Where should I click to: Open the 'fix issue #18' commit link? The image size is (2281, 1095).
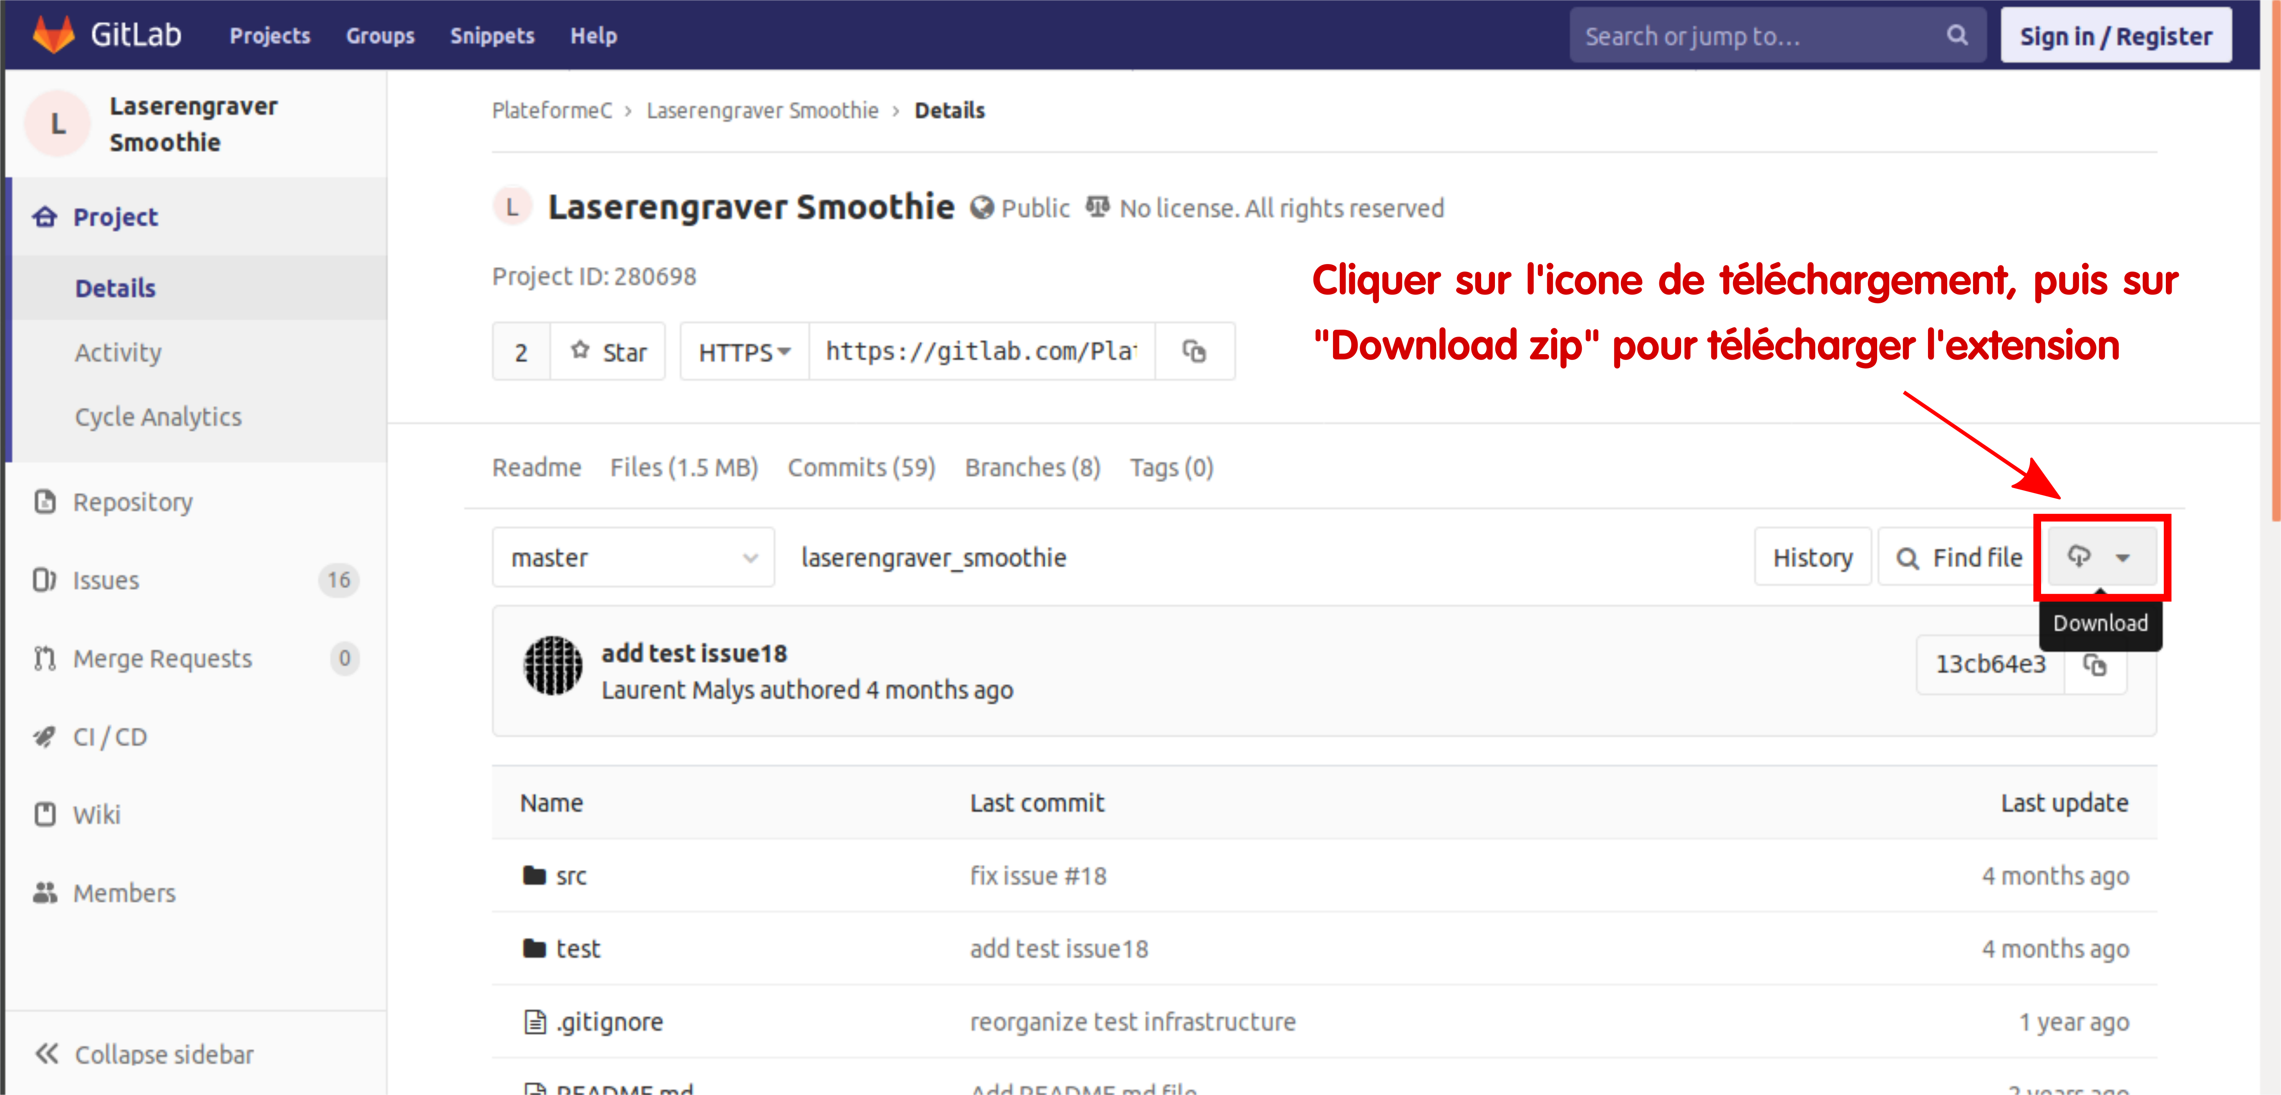tap(1038, 876)
